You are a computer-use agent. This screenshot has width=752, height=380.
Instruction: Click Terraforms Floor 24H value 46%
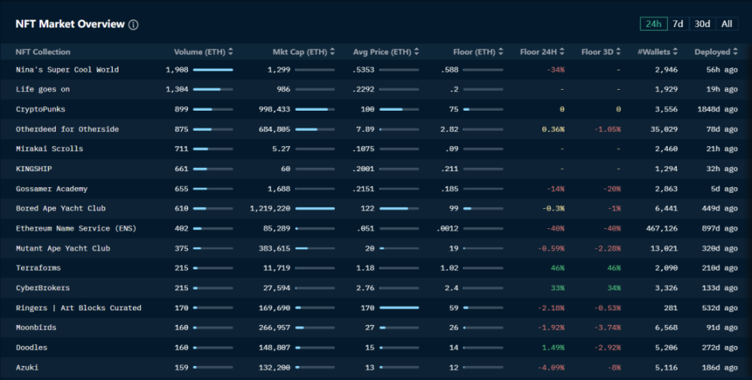(557, 269)
